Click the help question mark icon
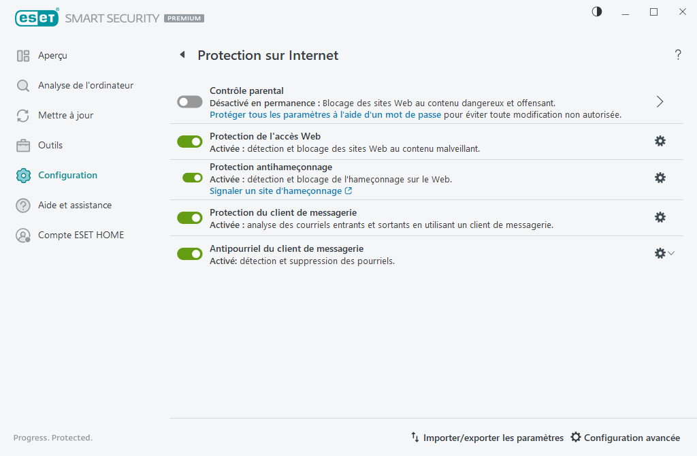 (x=678, y=54)
